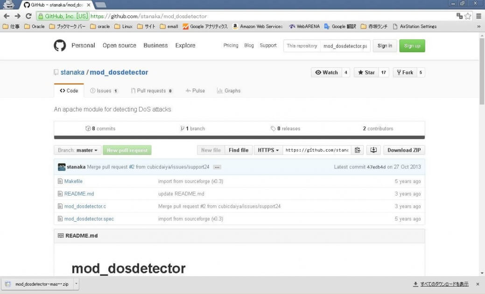485x294 pixels.
Task: Copy the repository URL to clipboard
Action: coord(357,149)
